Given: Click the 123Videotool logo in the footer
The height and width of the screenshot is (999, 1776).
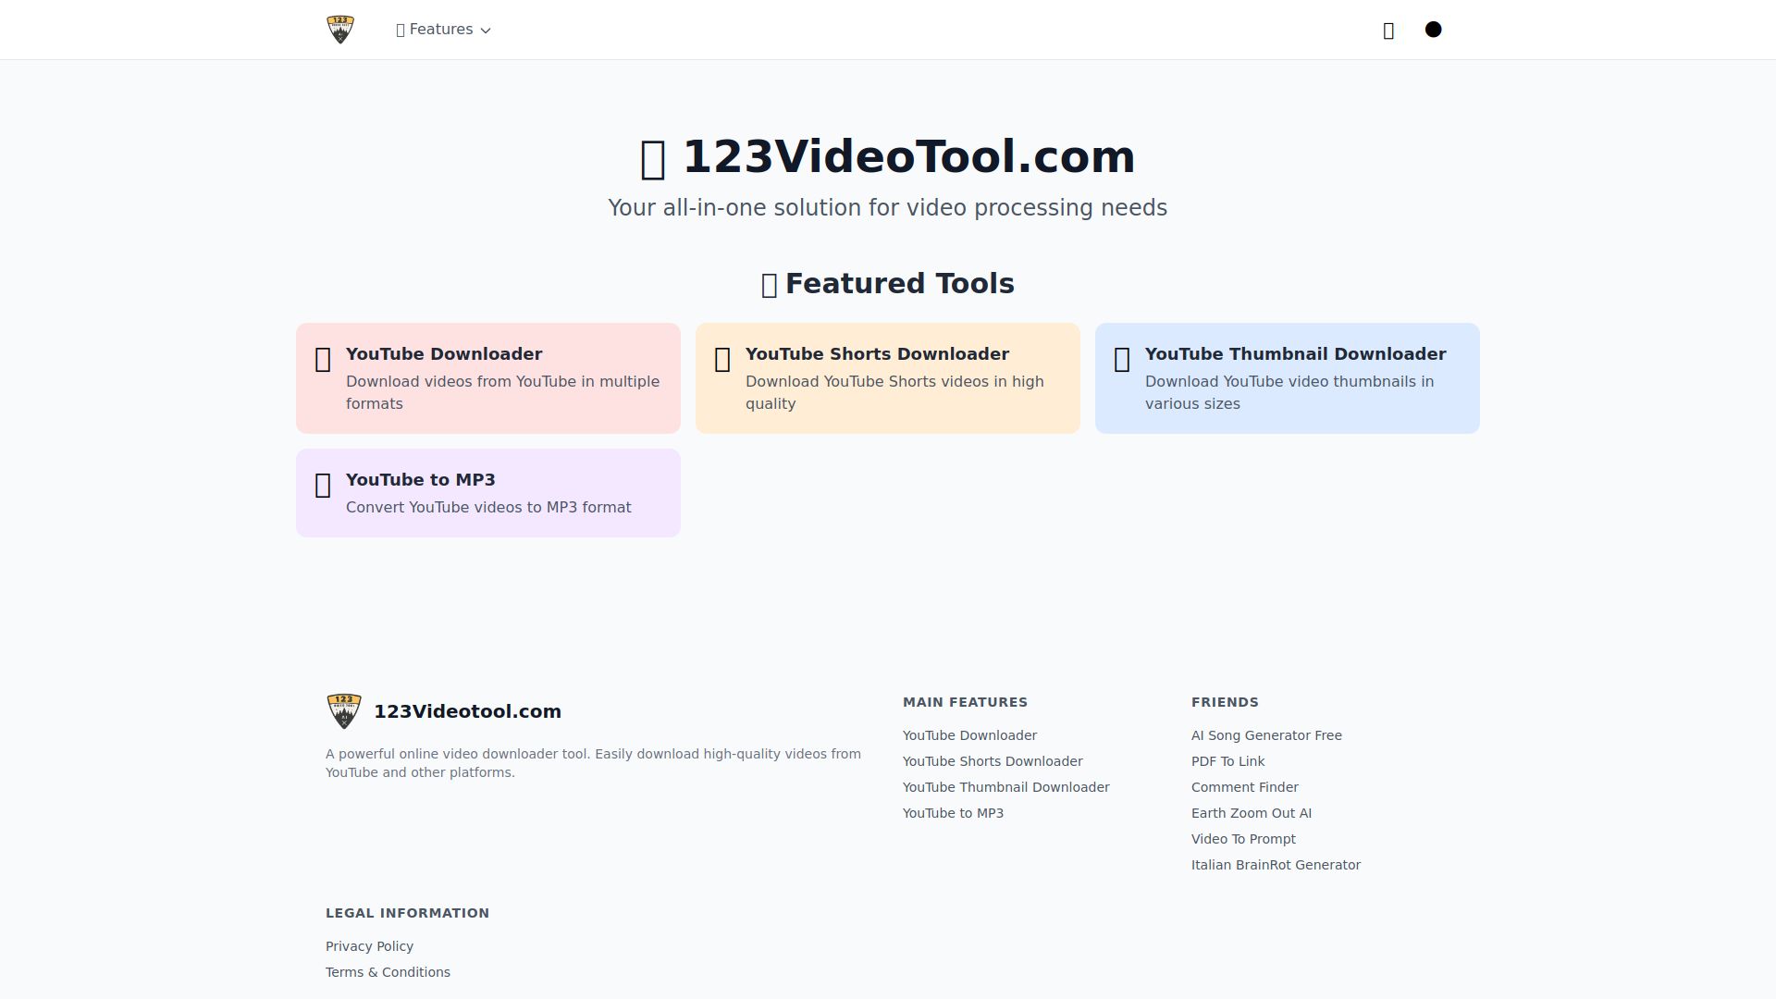Looking at the screenshot, I should [x=343, y=710].
